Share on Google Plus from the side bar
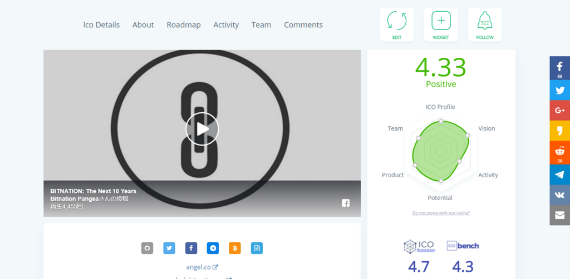Viewport: 570px width, 279px height. (x=560, y=110)
